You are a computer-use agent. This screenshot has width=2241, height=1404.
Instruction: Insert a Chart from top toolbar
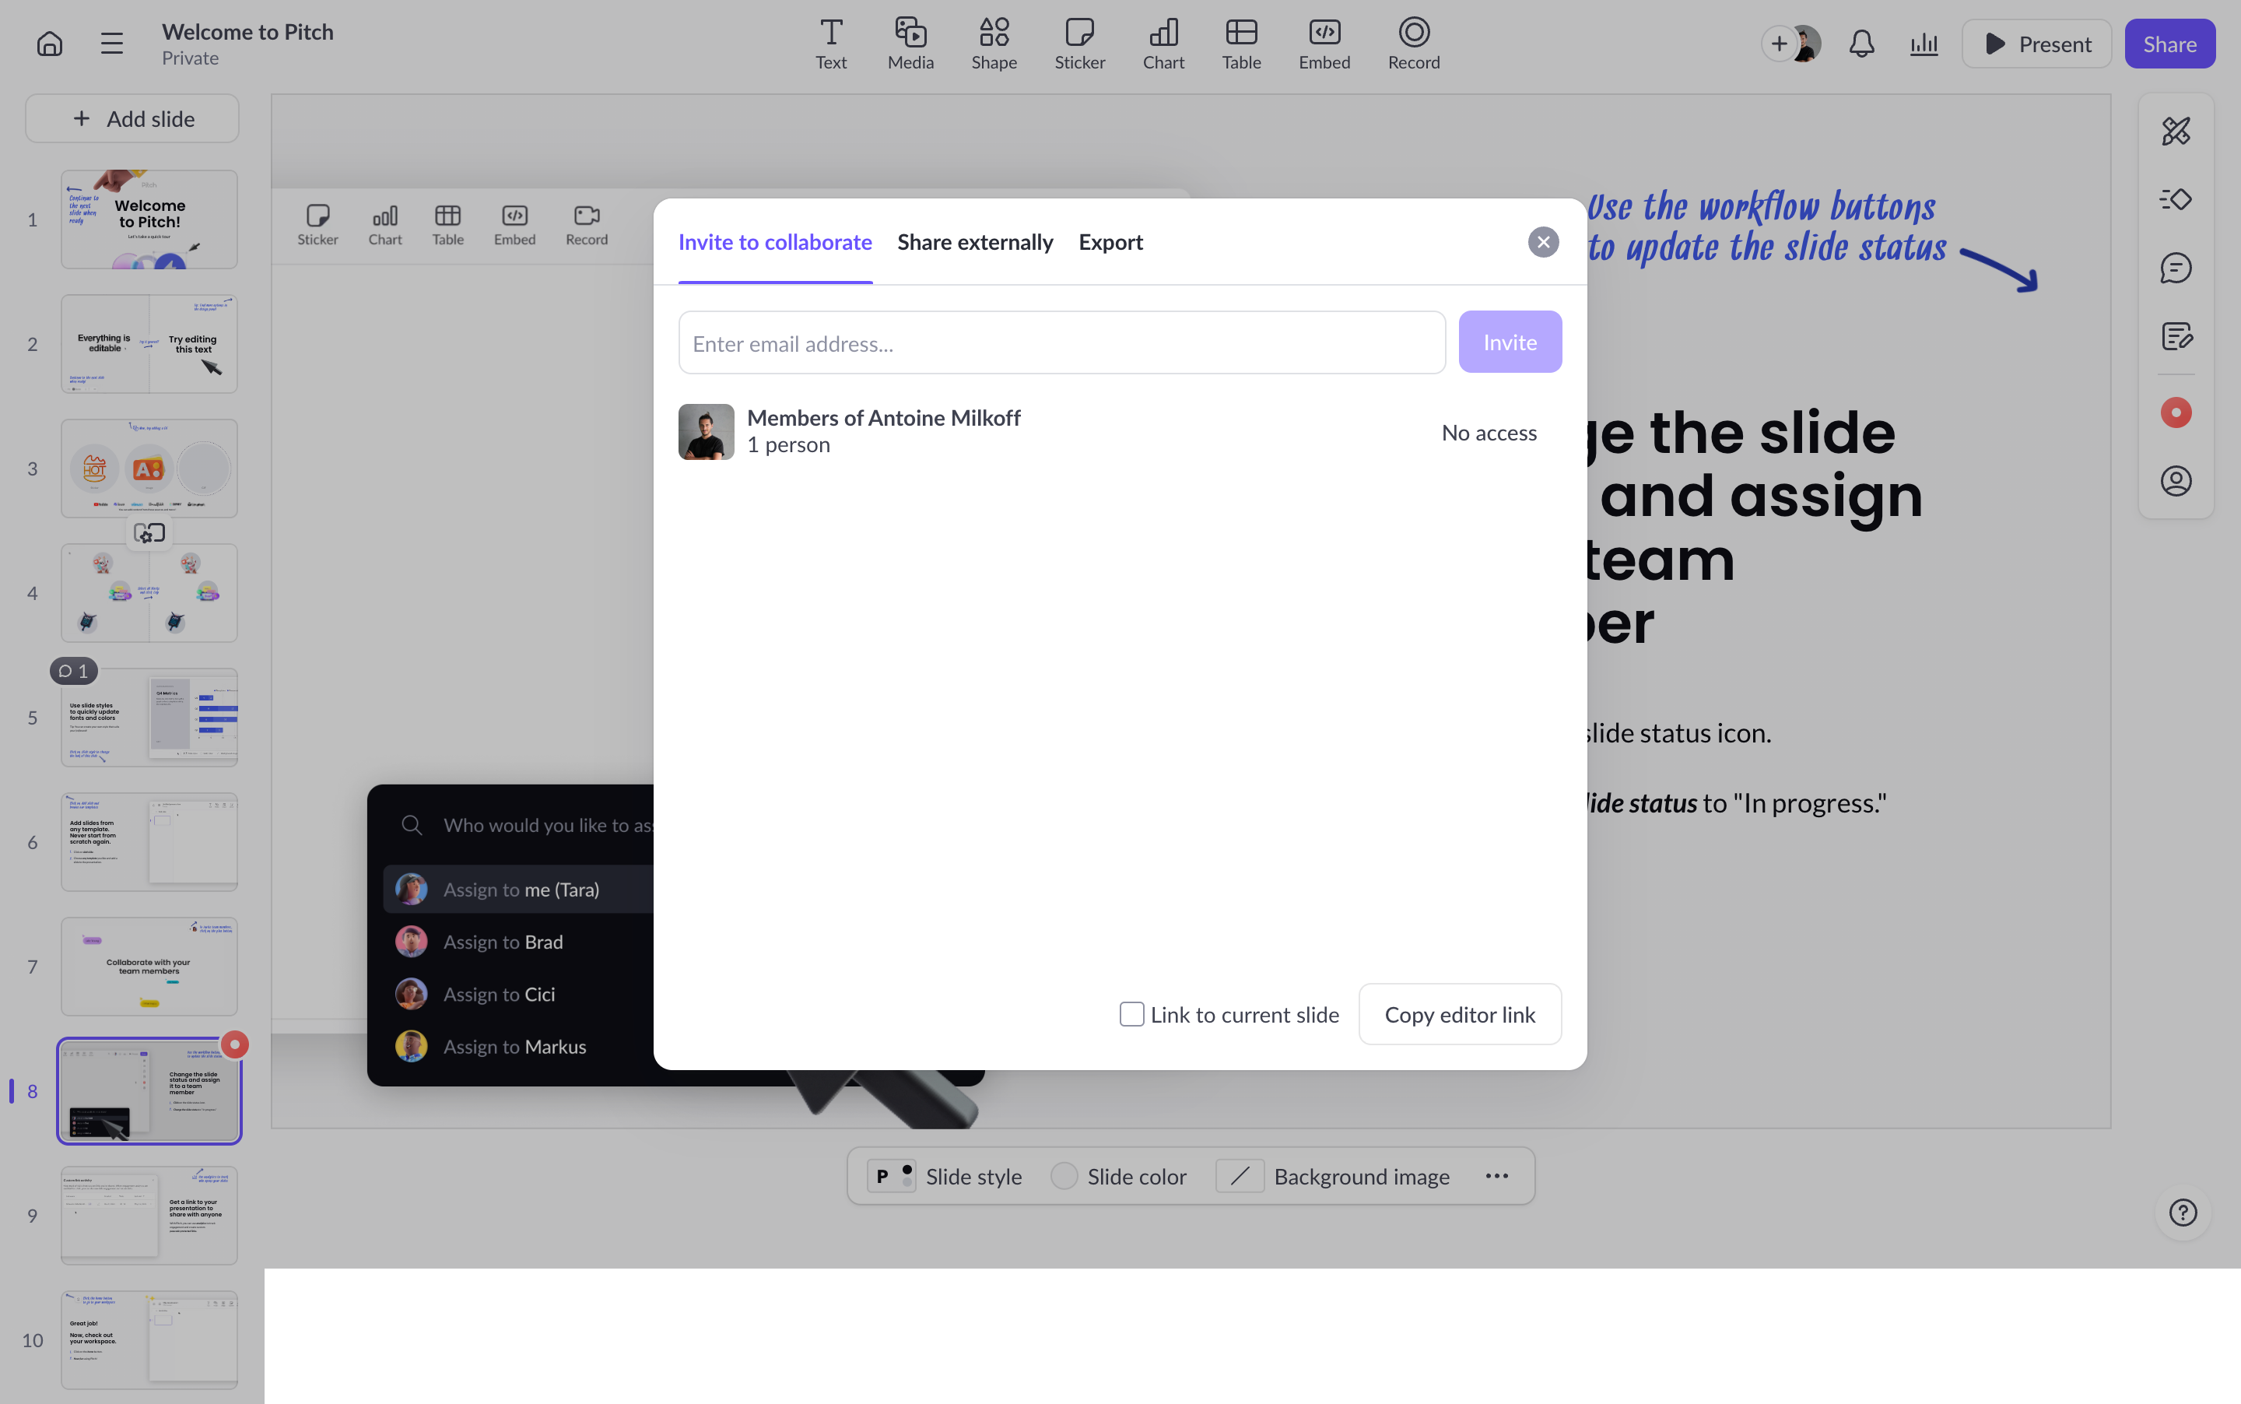(x=1163, y=44)
